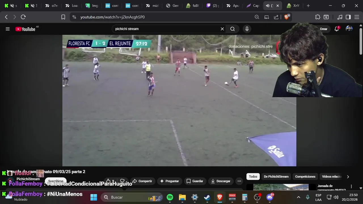This screenshot has width=363, height=204.
Task: Open Steam from the taskbar
Action: pos(207,197)
